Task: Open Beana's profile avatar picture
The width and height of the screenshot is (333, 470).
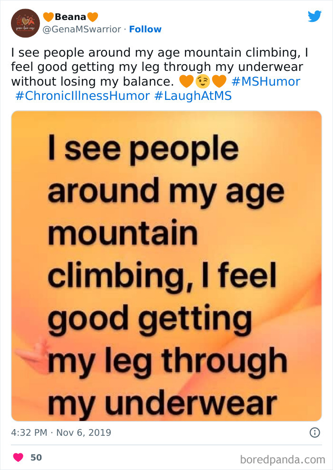Action: pyautogui.click(x=25, y=23)
